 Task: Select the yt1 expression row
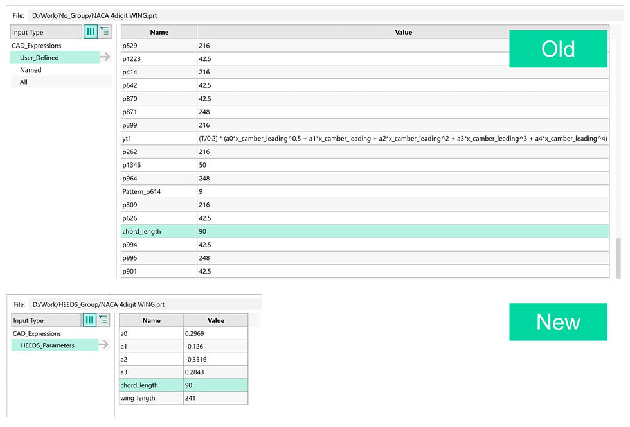[x=365, y=139]
